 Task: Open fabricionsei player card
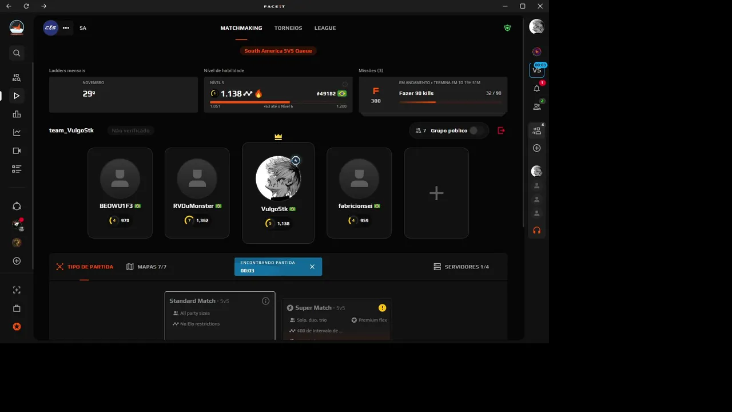point(359,193)
